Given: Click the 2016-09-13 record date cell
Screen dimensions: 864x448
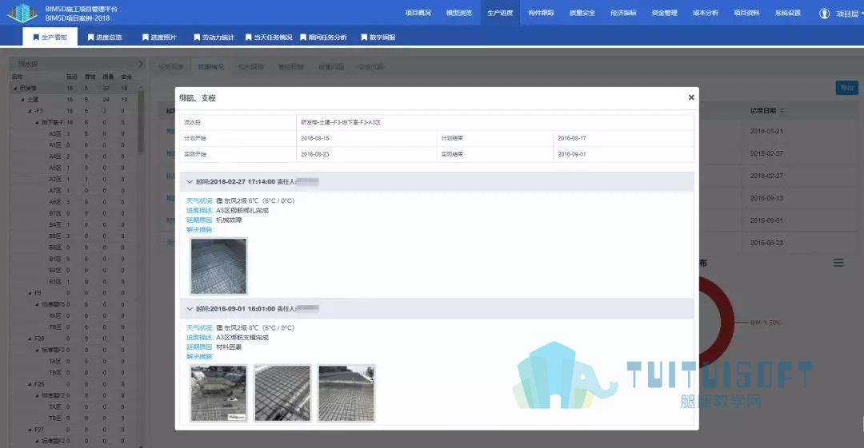Looking at the screenshot, I should coord(766,198).
